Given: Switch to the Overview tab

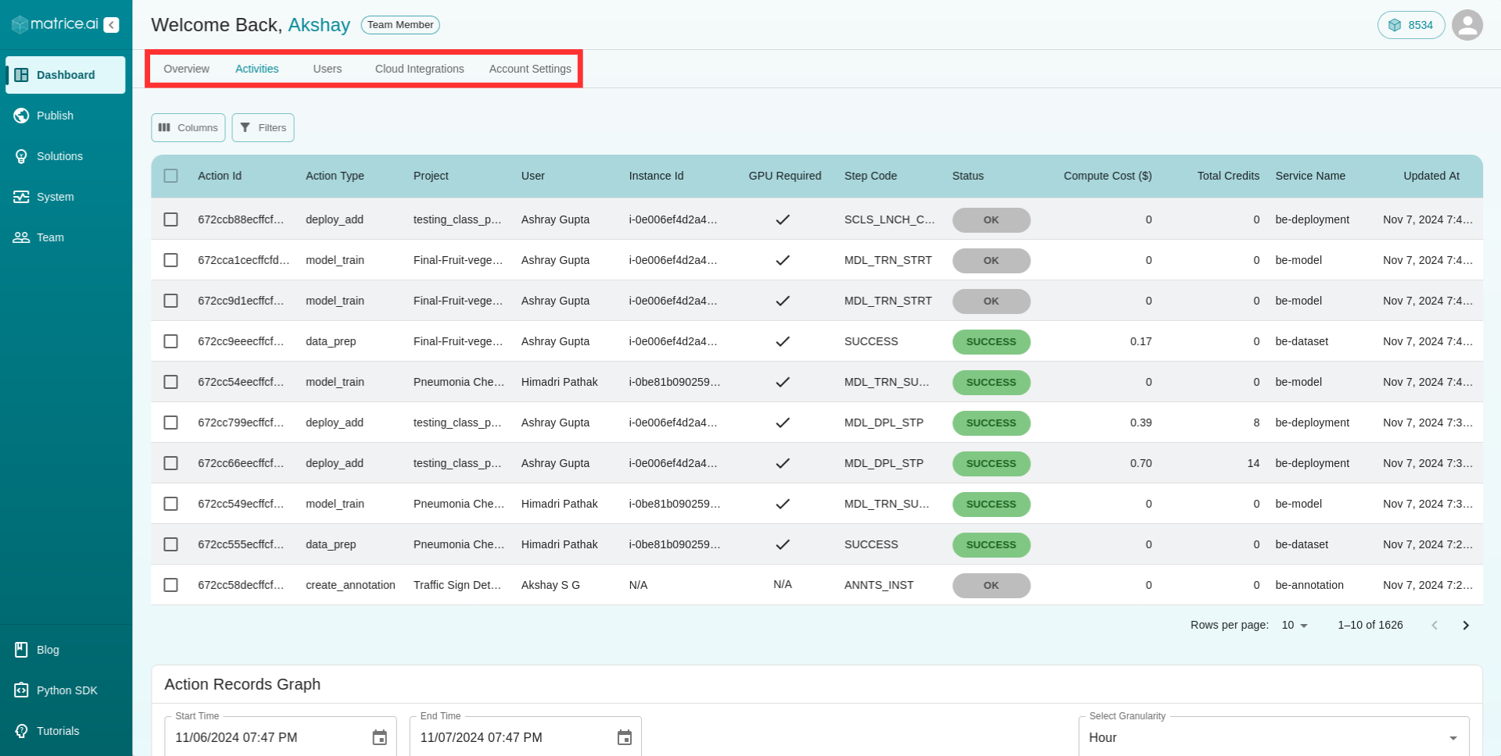Looking at the screenshot, I should point(186,69).
